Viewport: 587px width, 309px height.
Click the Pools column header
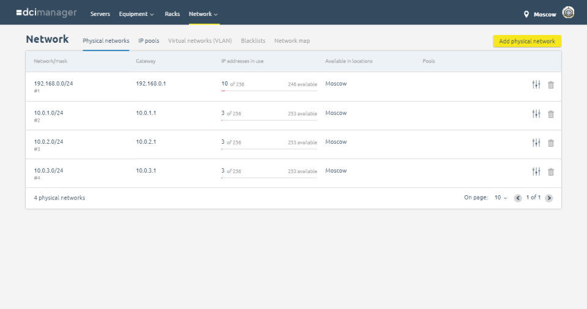click(x=429, y=61)
